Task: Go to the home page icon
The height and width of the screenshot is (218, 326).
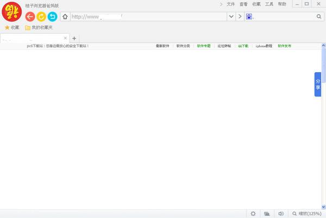Action: pyautogui.click(x=65, y=16)
